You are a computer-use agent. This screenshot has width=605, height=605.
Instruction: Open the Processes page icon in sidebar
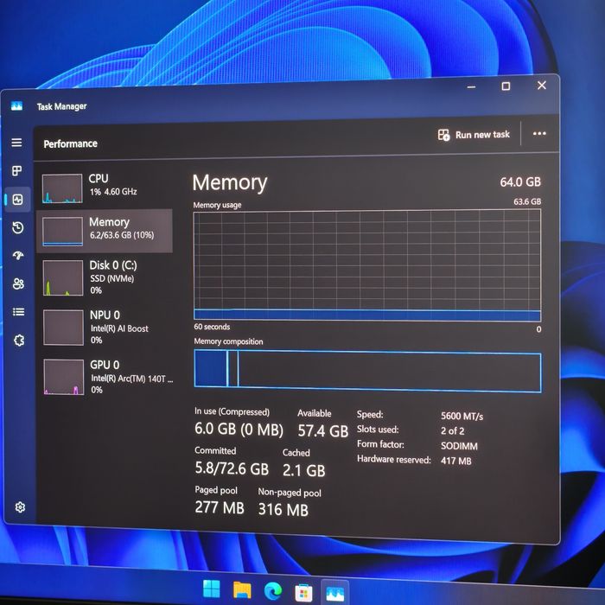[17, 170]
